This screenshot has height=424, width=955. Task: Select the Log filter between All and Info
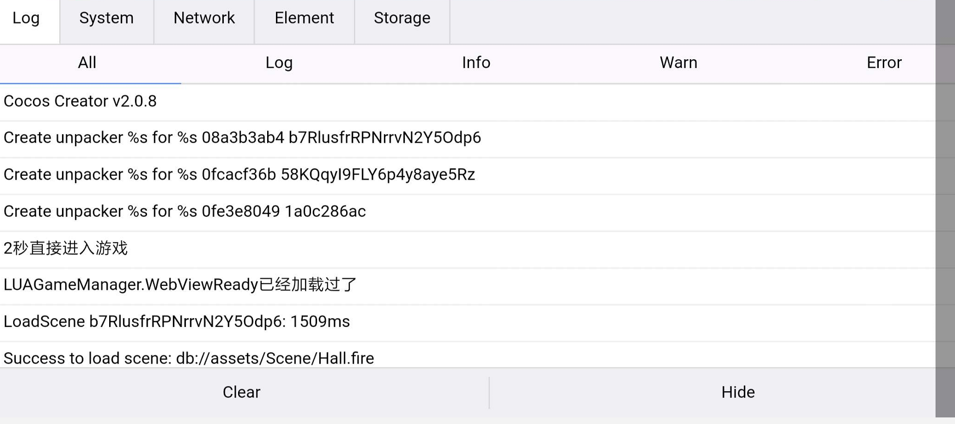279,63
